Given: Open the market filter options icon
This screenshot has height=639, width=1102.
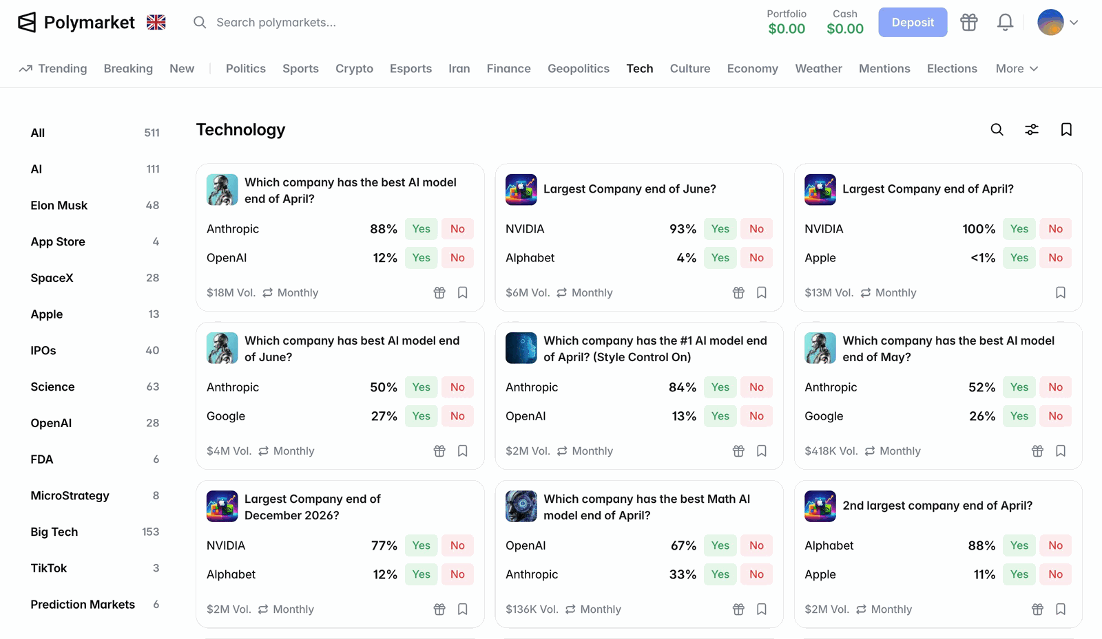Looking at the screenshot, I should click(x=1031, y=129).
